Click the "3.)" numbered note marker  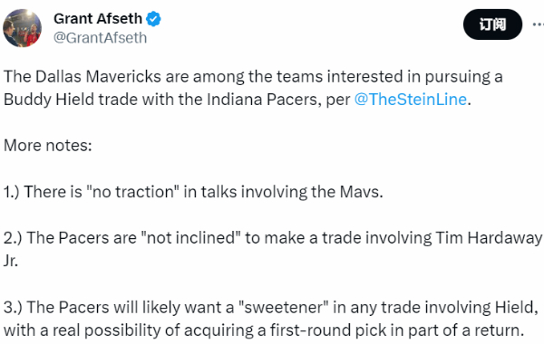(x=13, y=308)
